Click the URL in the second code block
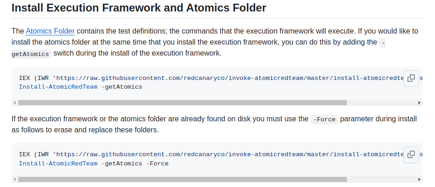This screenshot has height=187, width=435. [x=229, y=155]
